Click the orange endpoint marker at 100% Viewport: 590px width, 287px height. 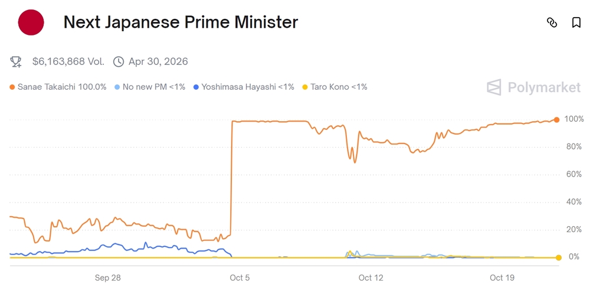556,120
